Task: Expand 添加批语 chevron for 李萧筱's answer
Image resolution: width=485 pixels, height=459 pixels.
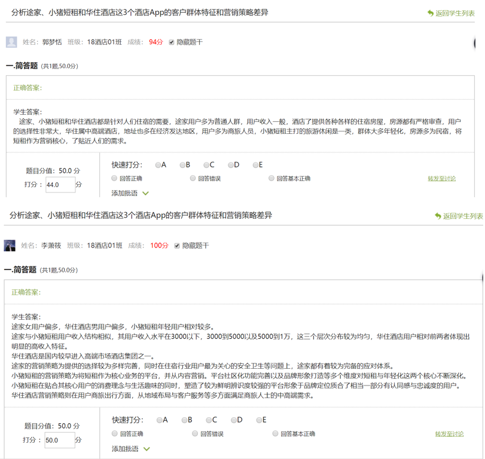Action: coord(147,449)
